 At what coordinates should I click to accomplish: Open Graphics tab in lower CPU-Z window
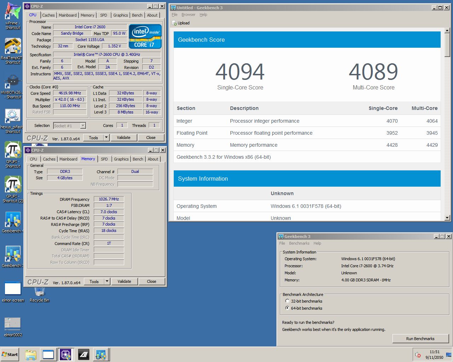click(x=121, y=159)
